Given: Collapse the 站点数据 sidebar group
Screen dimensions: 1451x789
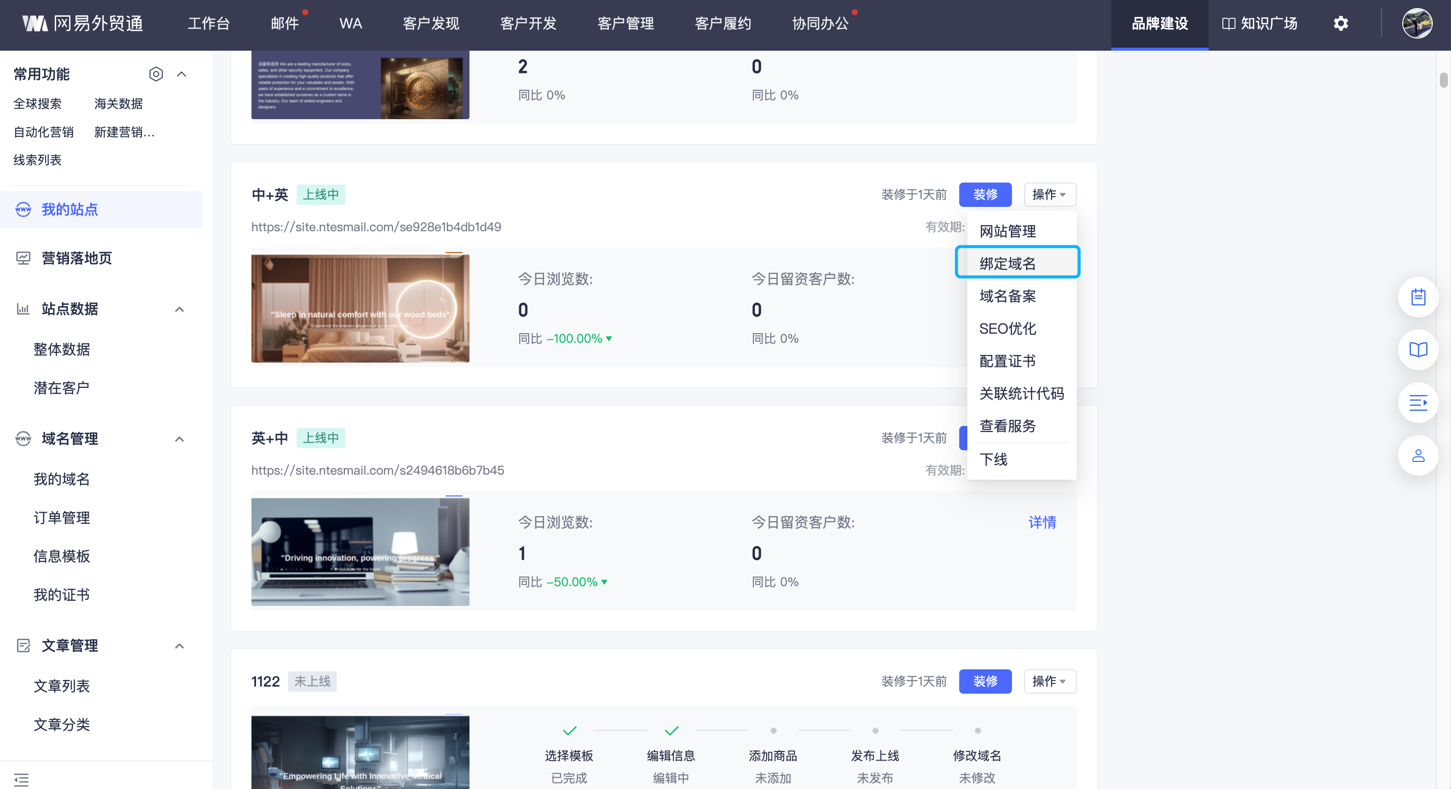Looking at the screenshot, I should coord(179,309).
